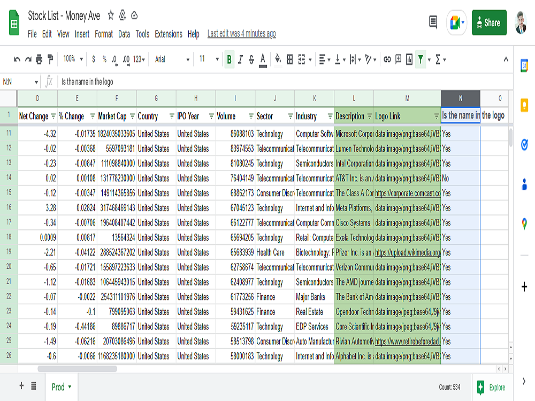Image resolution: width=535 pixels, height=401 pixels.
Task: Click the Explore button
Action: click(x=491, y=387)
